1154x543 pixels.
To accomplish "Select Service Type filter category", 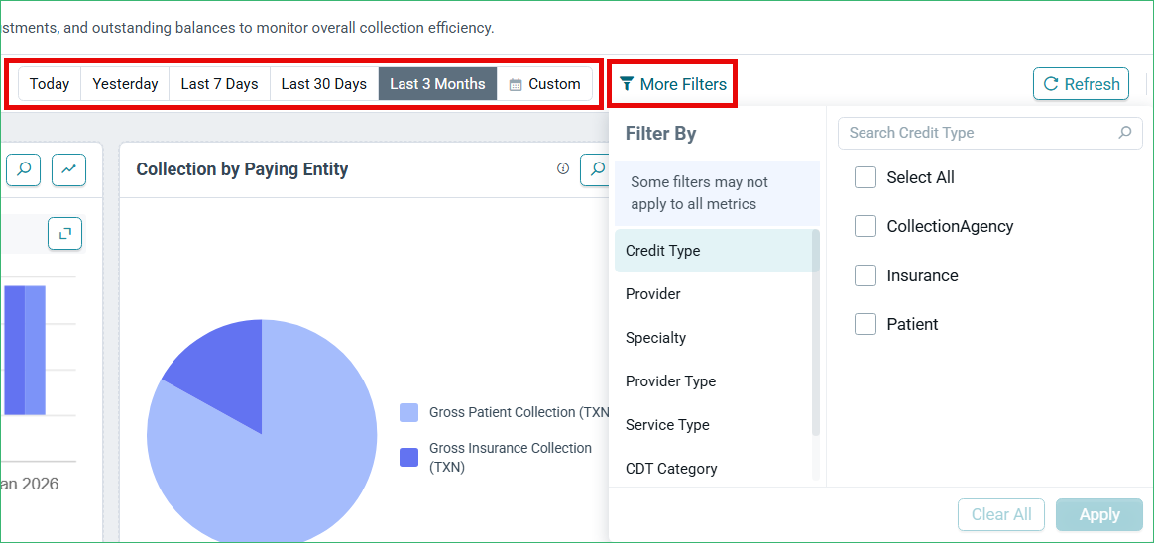I will point(713,424).
